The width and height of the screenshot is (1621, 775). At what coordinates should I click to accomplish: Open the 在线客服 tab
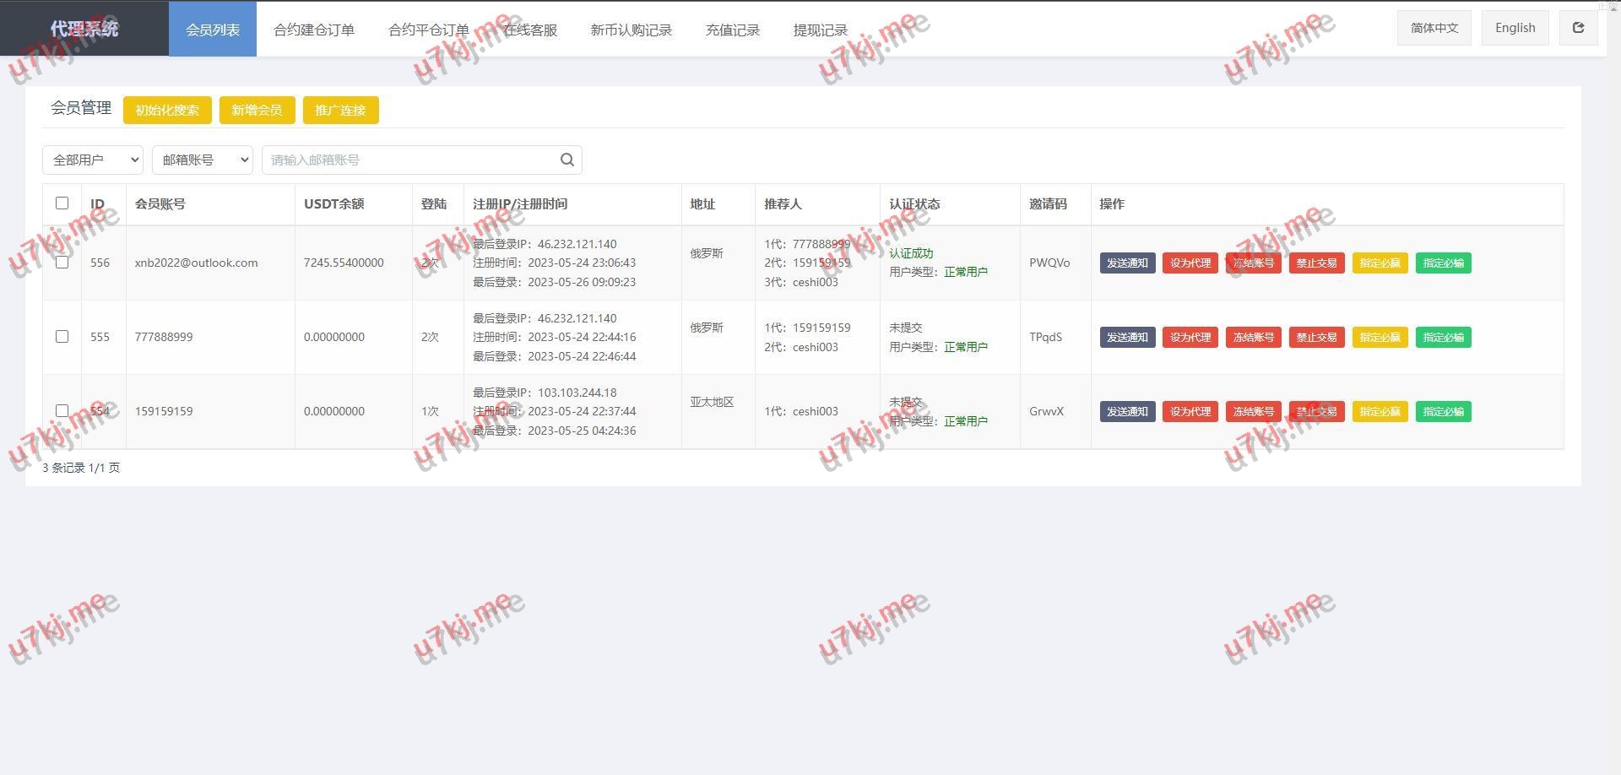pos(530,30)
